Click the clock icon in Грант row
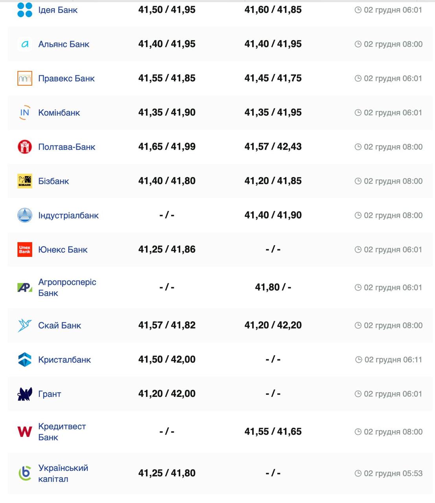Screen dimensions: 435x503 click(358, 394)
